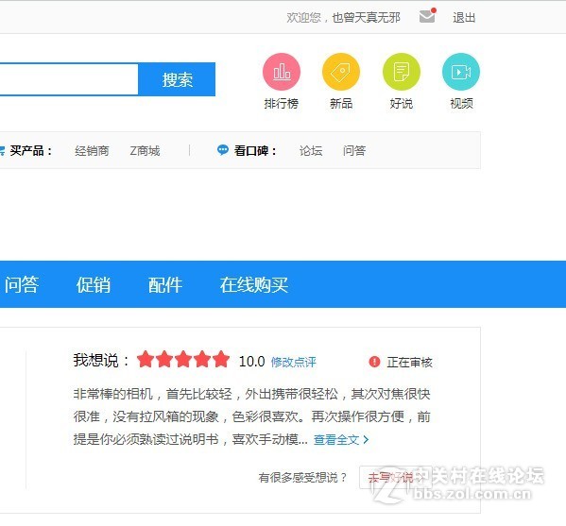Expand review with 查看全文 arrow
The image size is (566, 526).
click(x=341, y=439)
